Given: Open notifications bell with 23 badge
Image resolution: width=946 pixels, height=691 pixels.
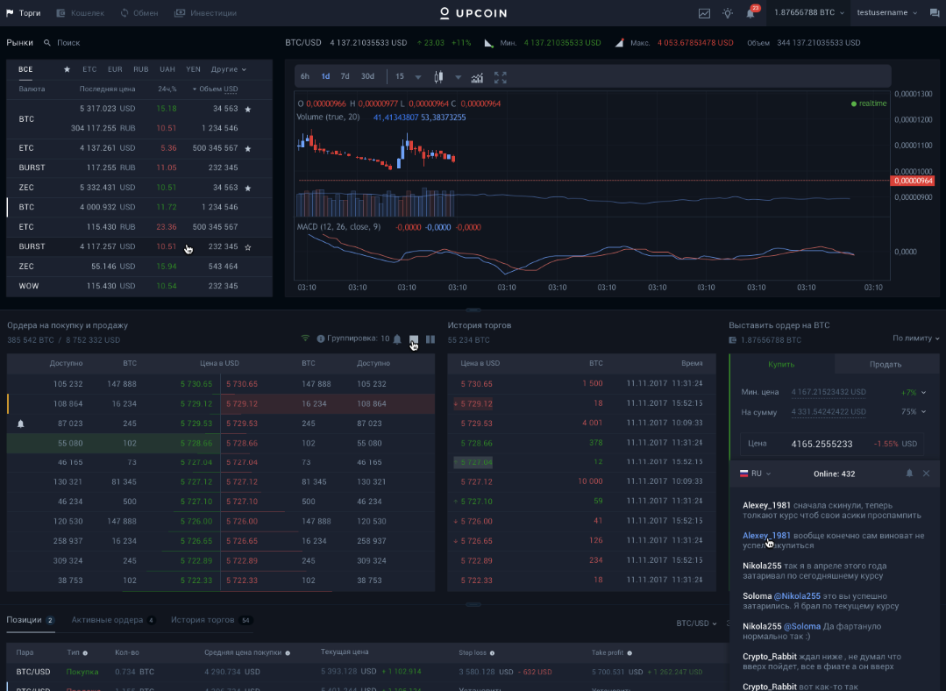Looking at the screenshot, I should [751, 12].
